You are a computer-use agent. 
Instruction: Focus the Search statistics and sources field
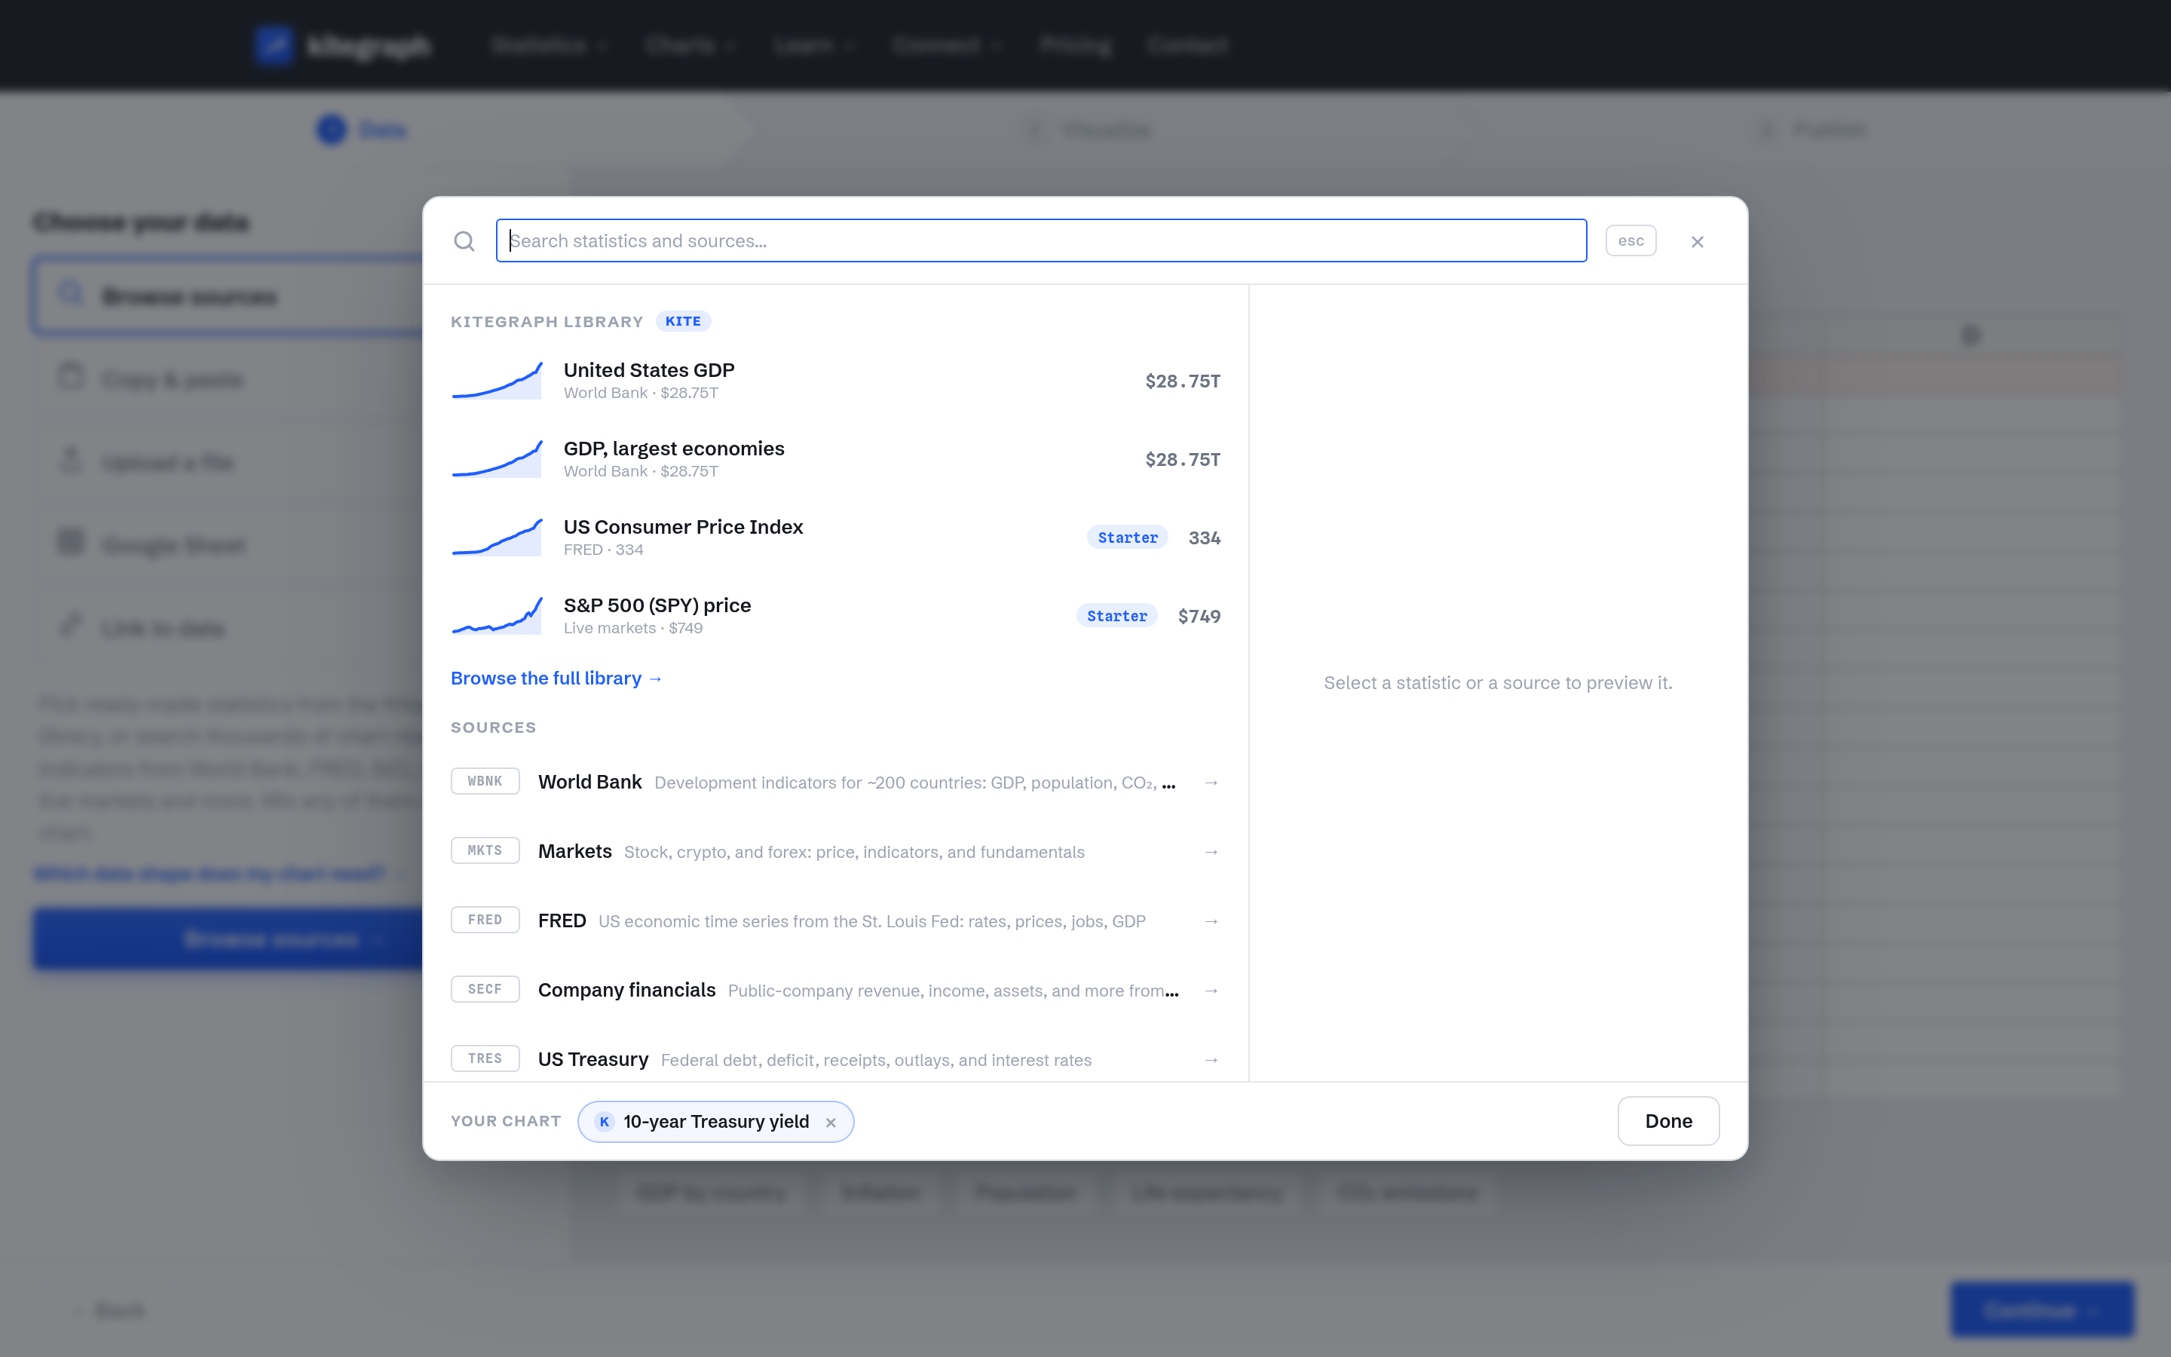pyautogui.click(x=1040, y=240)
